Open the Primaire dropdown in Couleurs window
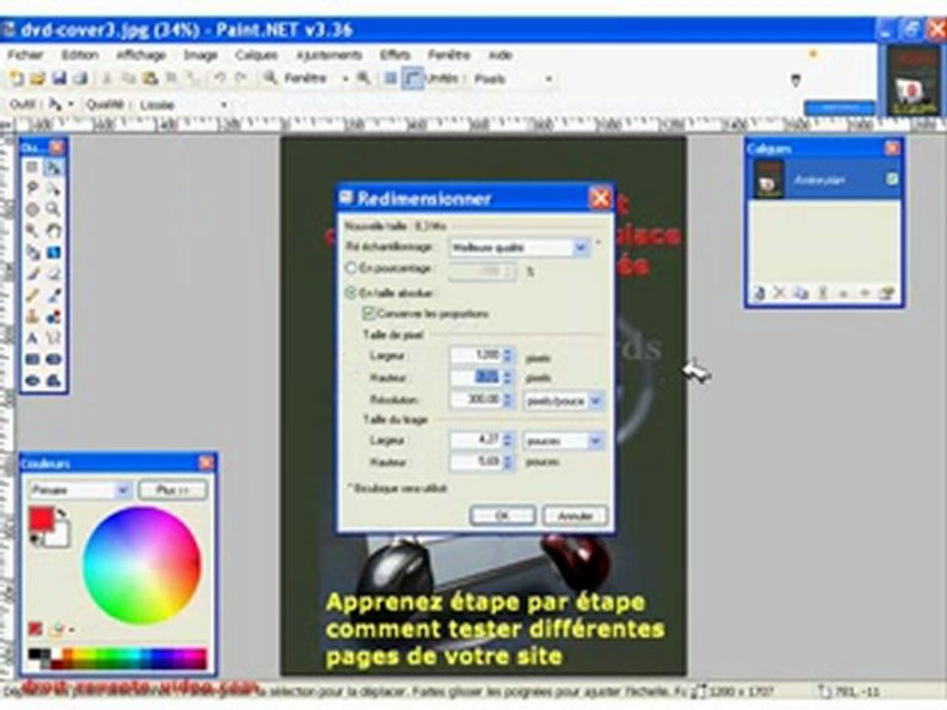This screenshot has width=947, height=710. click(x=122, y=490)
